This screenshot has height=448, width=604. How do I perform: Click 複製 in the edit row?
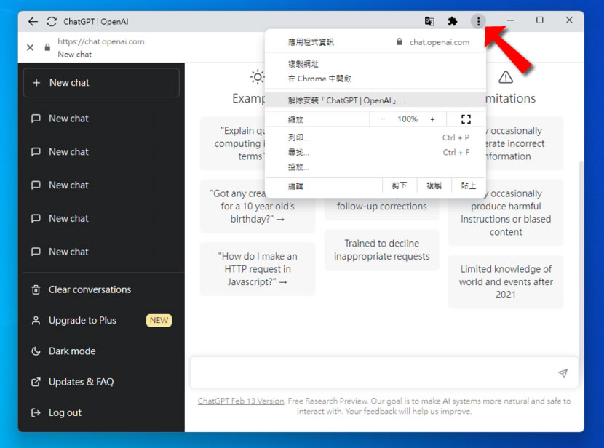(434, 185)
